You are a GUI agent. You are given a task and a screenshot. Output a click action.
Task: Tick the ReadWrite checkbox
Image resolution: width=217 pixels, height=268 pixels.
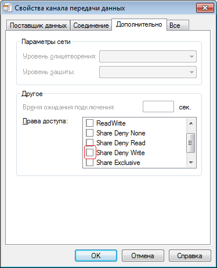(89, 123)
